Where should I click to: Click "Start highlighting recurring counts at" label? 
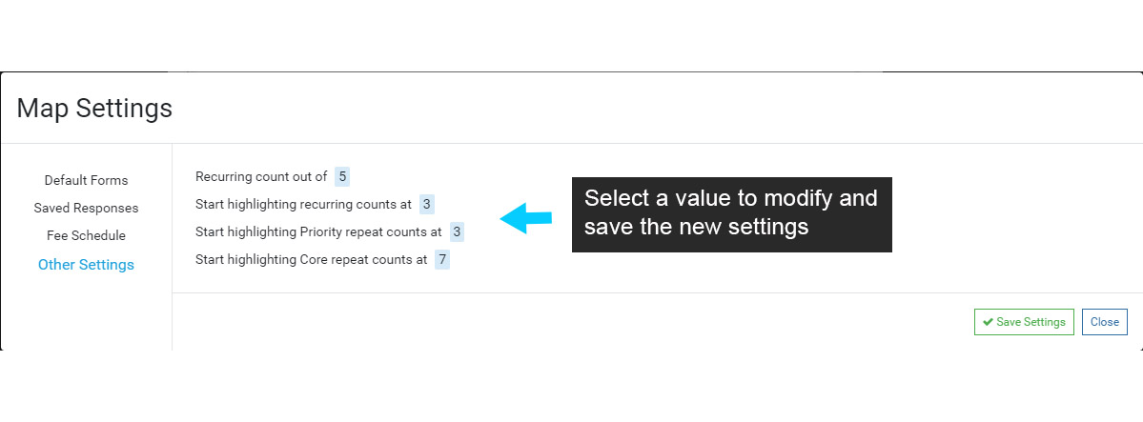click(303, 204)
